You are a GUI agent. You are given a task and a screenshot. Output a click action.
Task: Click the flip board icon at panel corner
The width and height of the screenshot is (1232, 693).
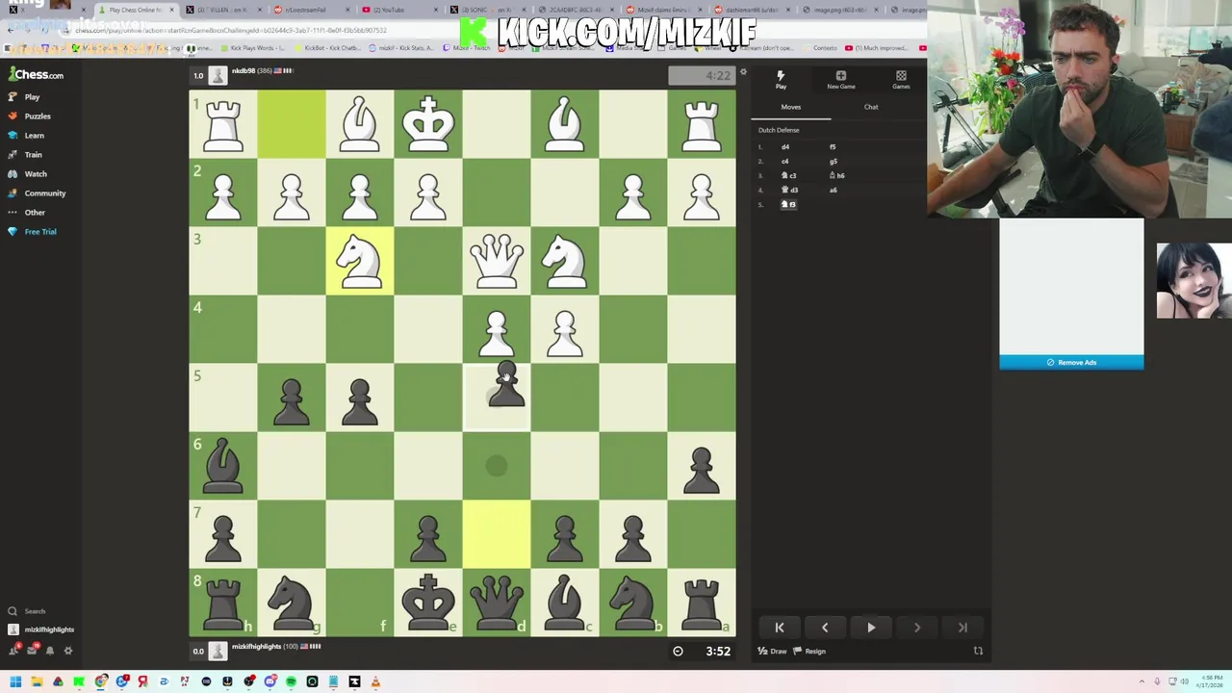click(978, 652)
